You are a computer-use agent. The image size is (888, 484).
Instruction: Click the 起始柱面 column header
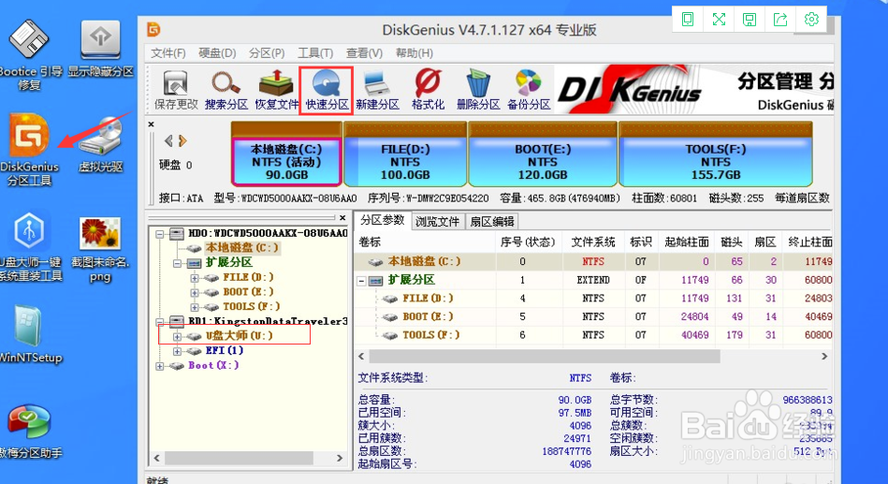pos(687,242)
